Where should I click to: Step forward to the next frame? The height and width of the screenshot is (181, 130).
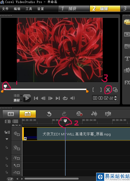[x=50, y=98]
